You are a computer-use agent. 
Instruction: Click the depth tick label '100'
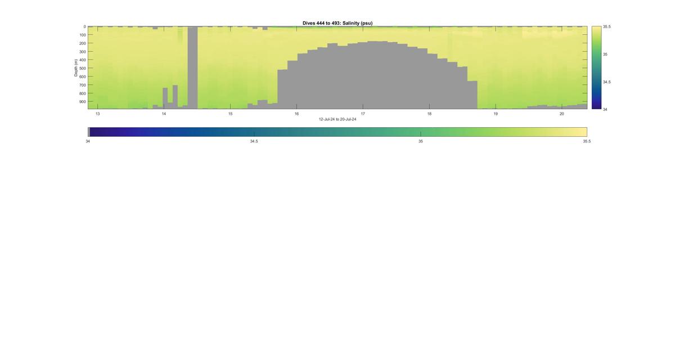[x=82, y=35]
